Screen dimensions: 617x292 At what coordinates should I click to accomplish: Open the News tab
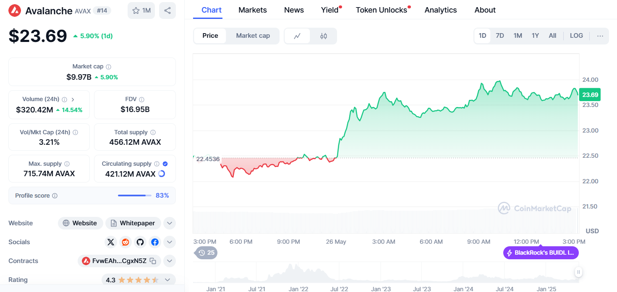[294, 10]
